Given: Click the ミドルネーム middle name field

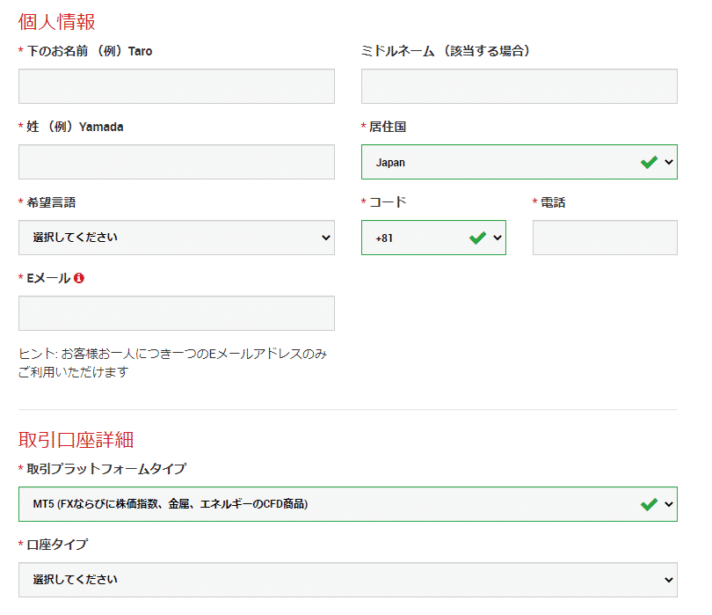Looking at the screenshot, I should tap(519, 86).
